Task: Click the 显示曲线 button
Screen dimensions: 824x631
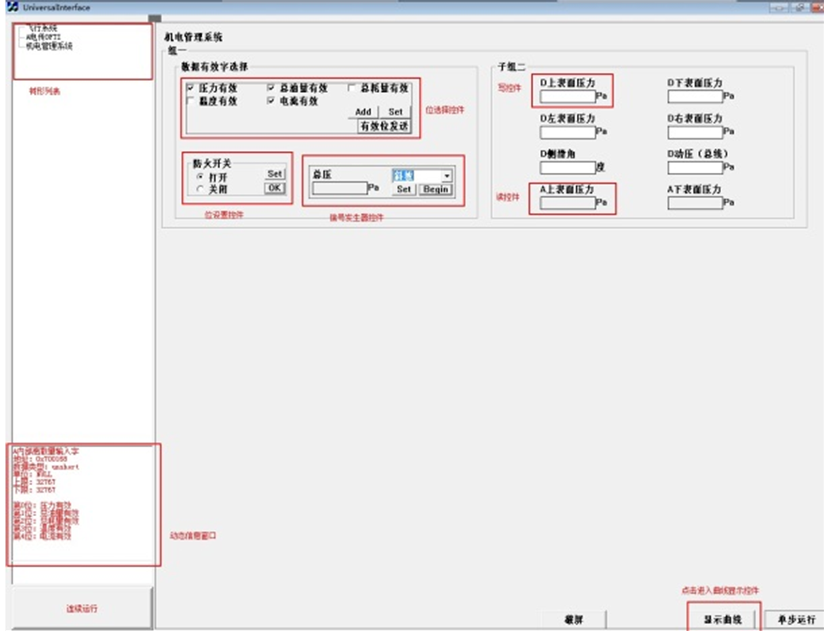Action: click(x=723, y=620)
